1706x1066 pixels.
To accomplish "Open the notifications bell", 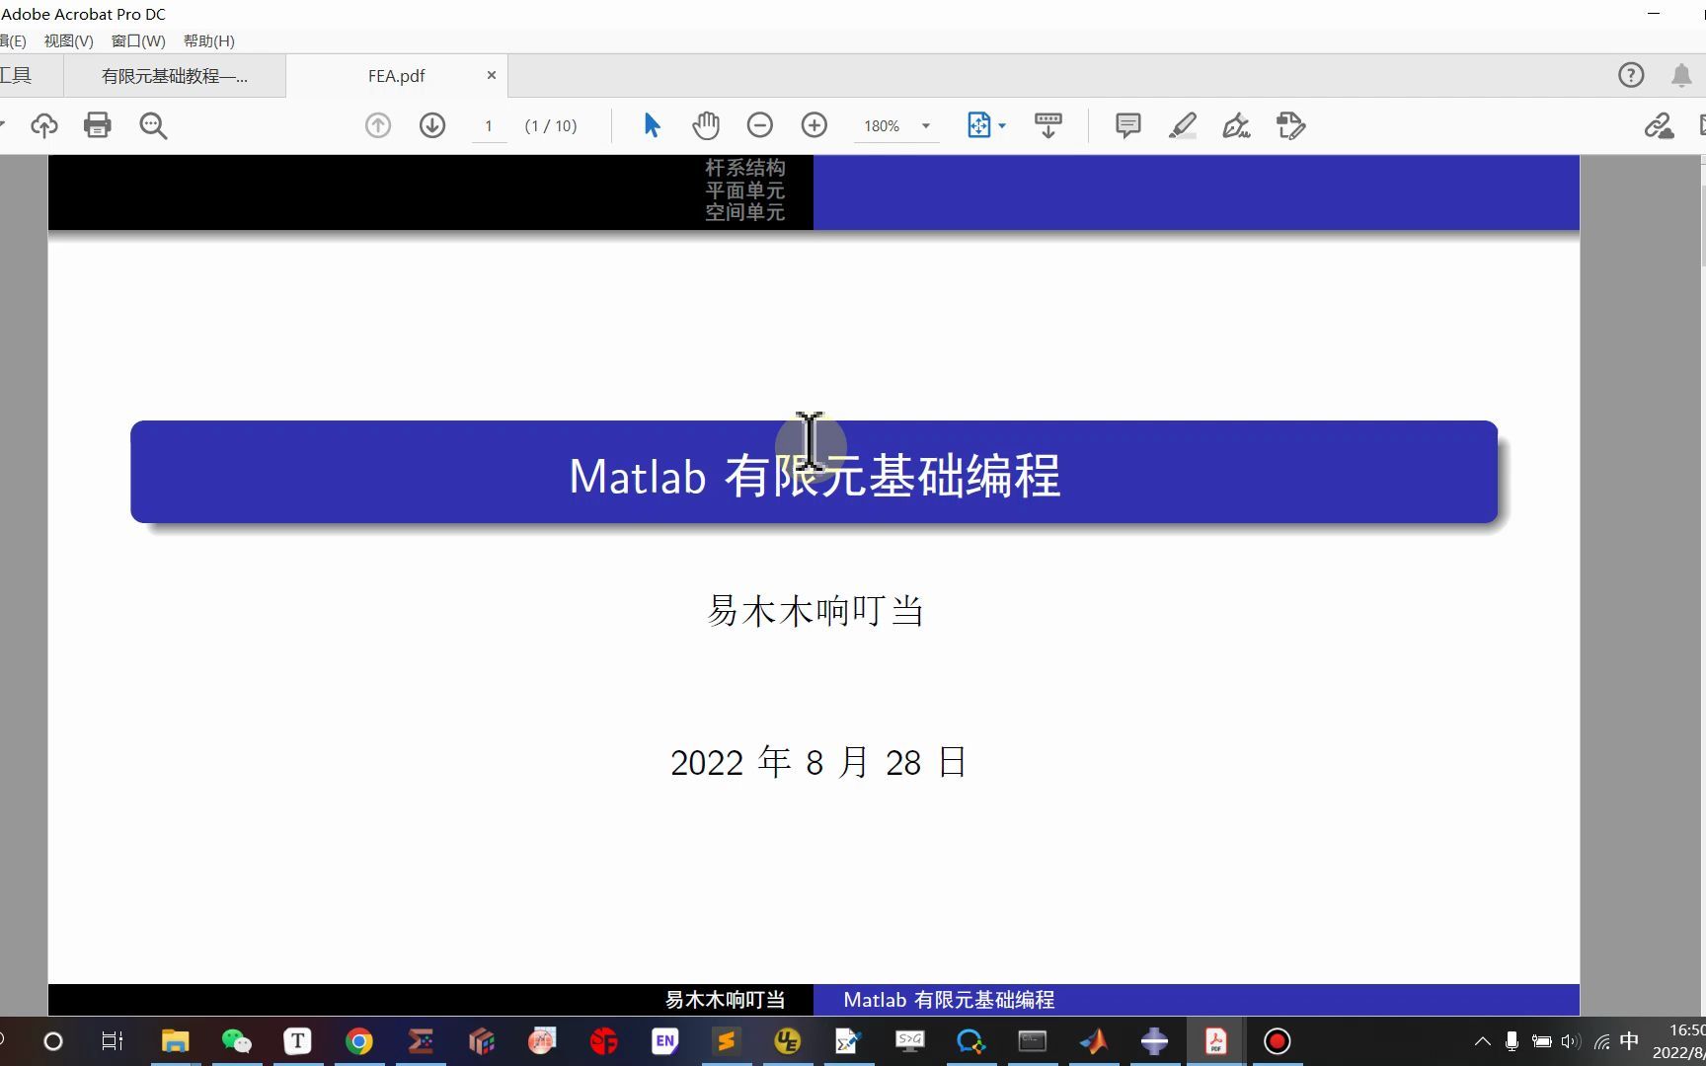I will [1681, 75].
